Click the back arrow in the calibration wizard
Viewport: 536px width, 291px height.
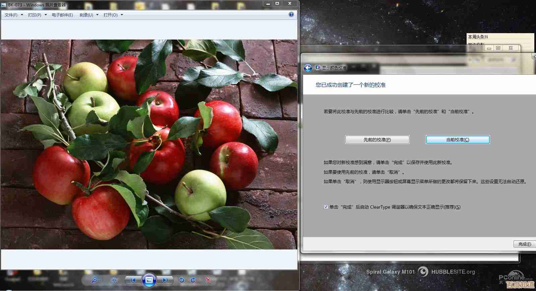point(308,68)
